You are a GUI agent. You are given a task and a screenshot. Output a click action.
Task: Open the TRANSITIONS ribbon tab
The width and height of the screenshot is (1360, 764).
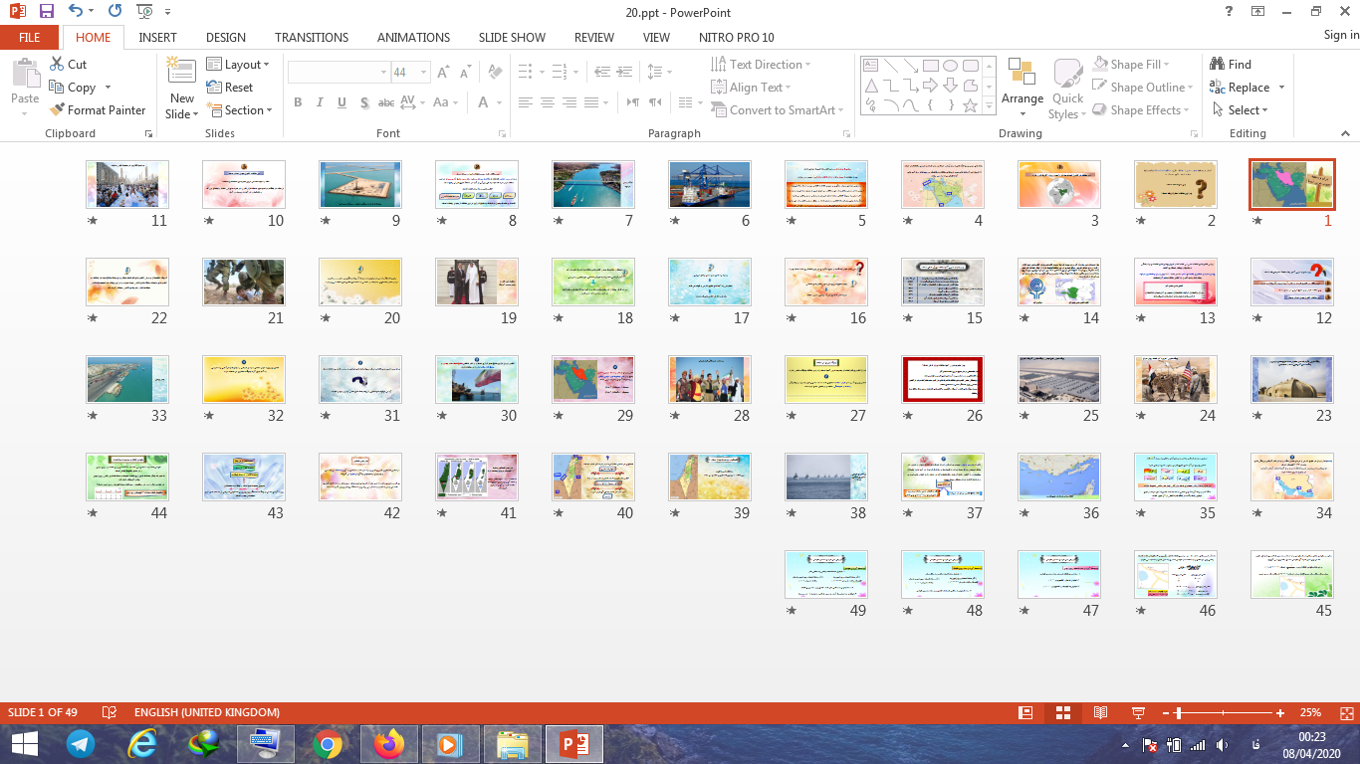(x=312, y=37)
